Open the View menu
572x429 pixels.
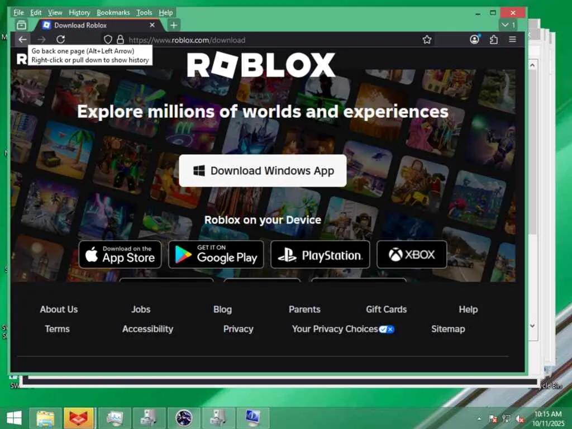pyautogui.click(x=55, y=13)
